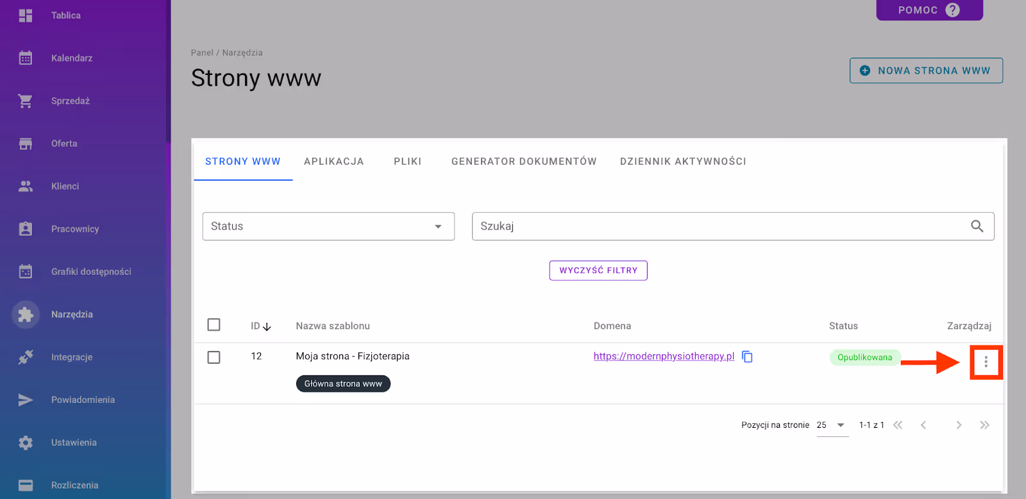Open Sprzedaż cart icon in sidebar
Screen dimensions: 1026x499
tap(26, 101)
